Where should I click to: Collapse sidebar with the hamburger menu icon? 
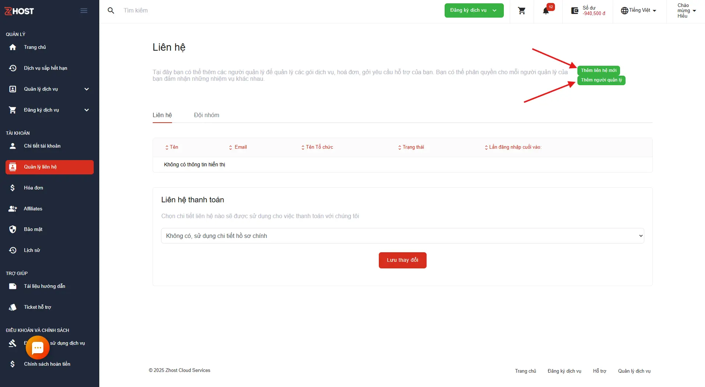coord(84,11)
